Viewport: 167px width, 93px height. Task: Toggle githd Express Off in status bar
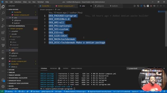click(x=47, y=91)
